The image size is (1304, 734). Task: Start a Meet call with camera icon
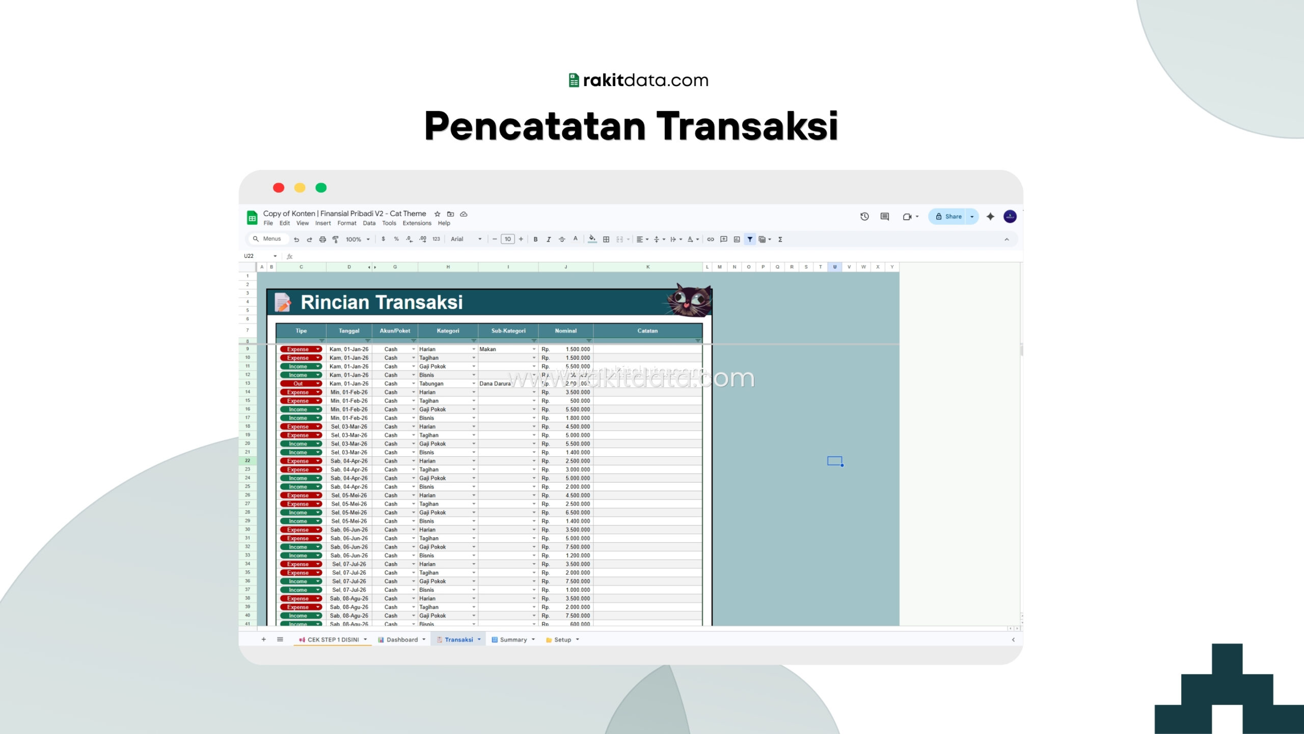(907, 217)
